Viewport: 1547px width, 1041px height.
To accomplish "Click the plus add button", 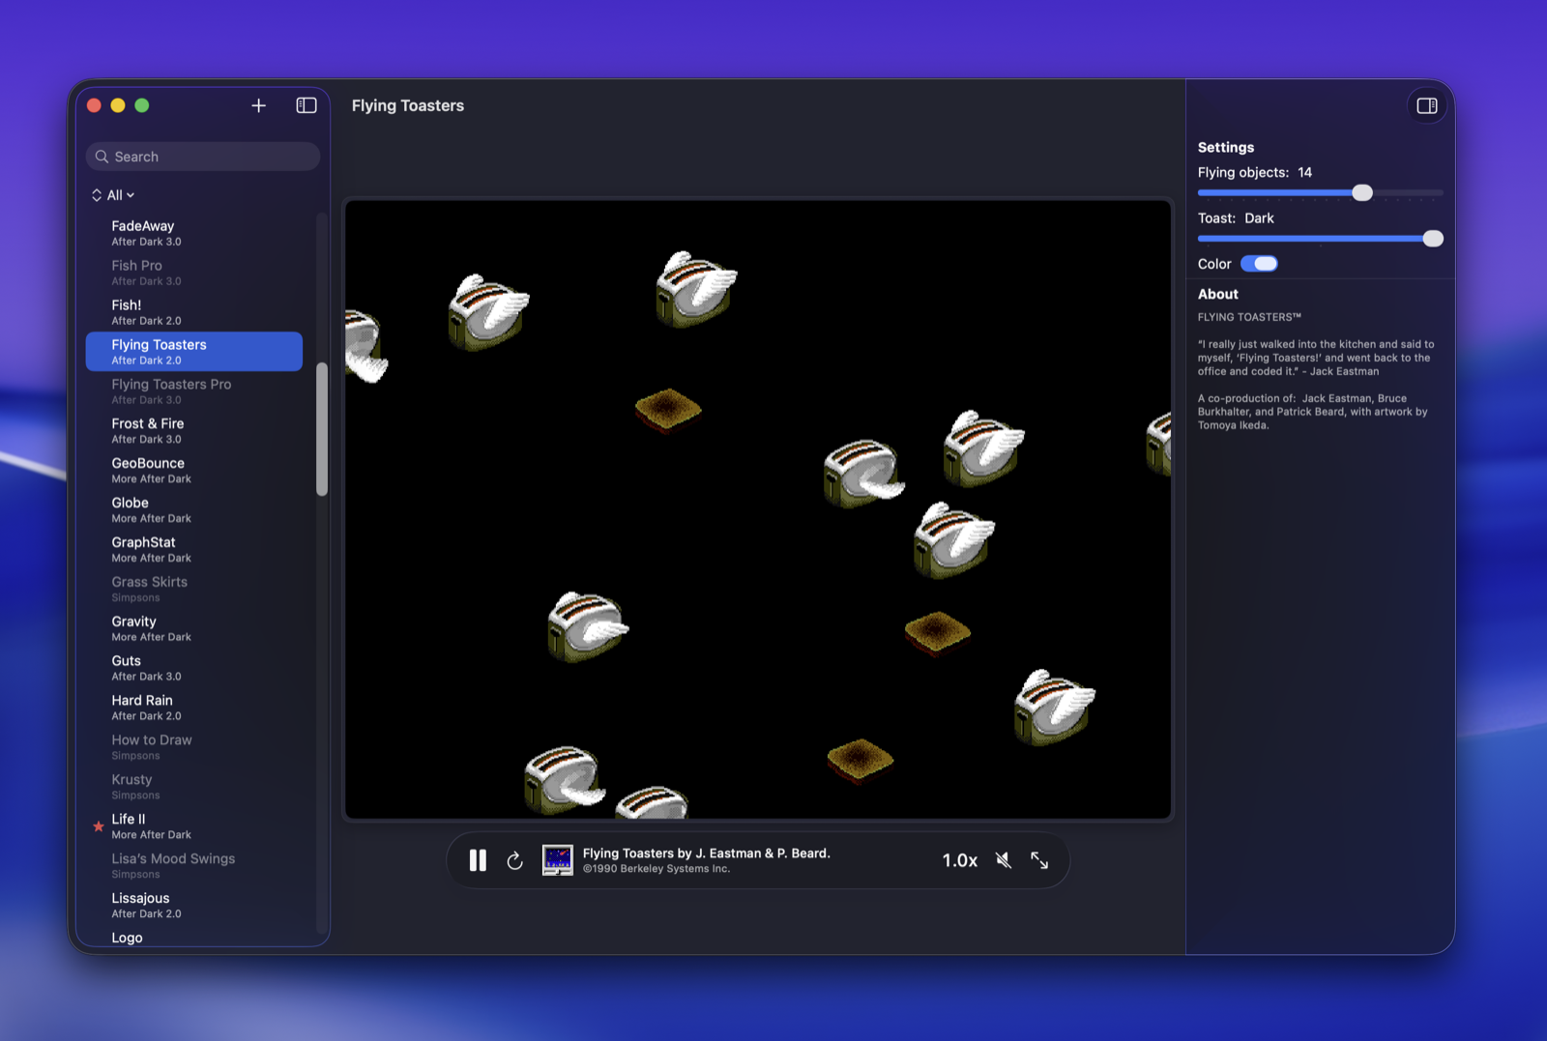I will coord(258,105).
